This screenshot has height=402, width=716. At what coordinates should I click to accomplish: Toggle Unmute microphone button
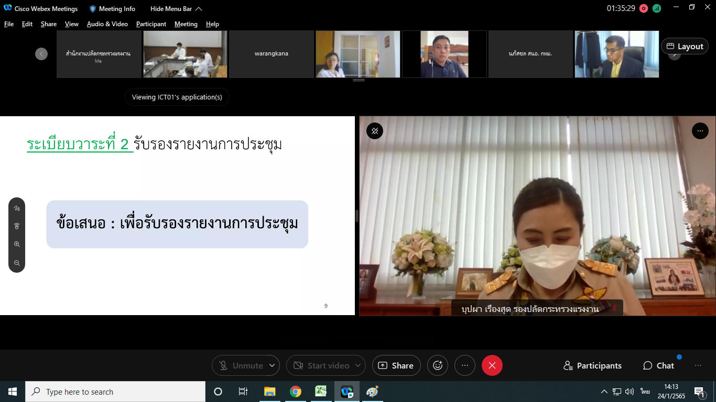241,365
